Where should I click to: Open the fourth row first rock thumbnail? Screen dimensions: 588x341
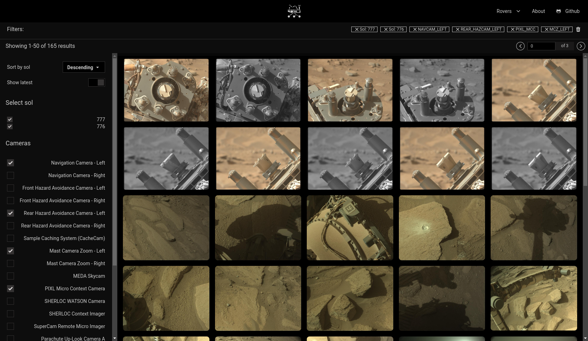click(x=166, y=298)
